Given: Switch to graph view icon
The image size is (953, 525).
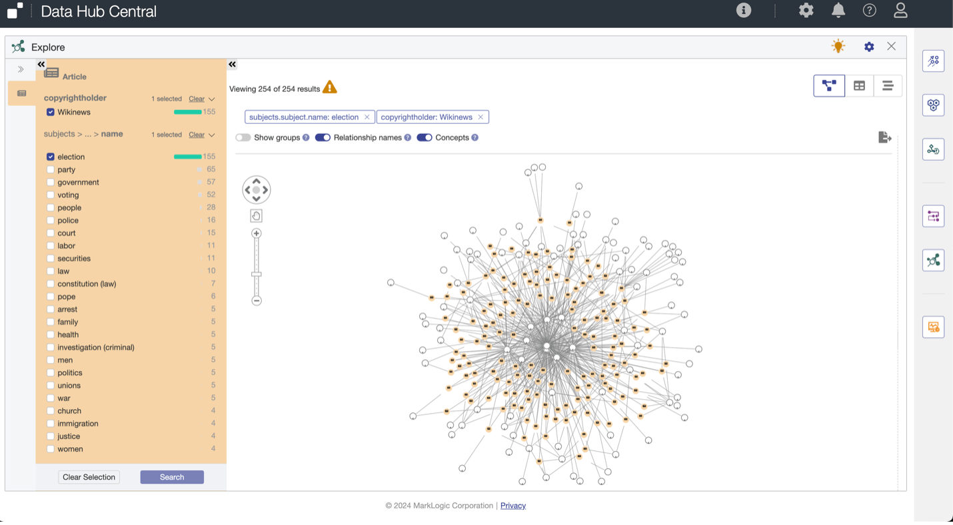Looking at the screenshot, I should pos(829,86).
